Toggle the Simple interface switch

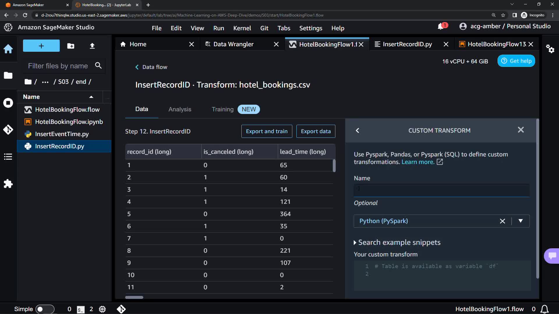point(45,309)
